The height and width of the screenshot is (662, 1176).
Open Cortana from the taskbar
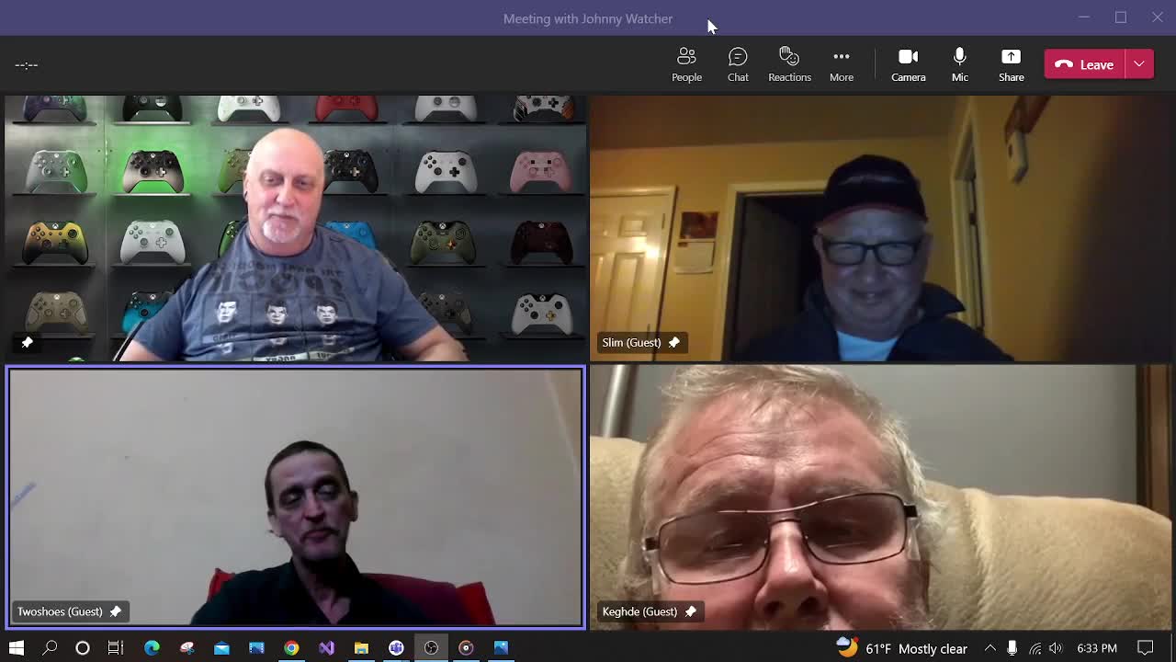coord(83,648)
